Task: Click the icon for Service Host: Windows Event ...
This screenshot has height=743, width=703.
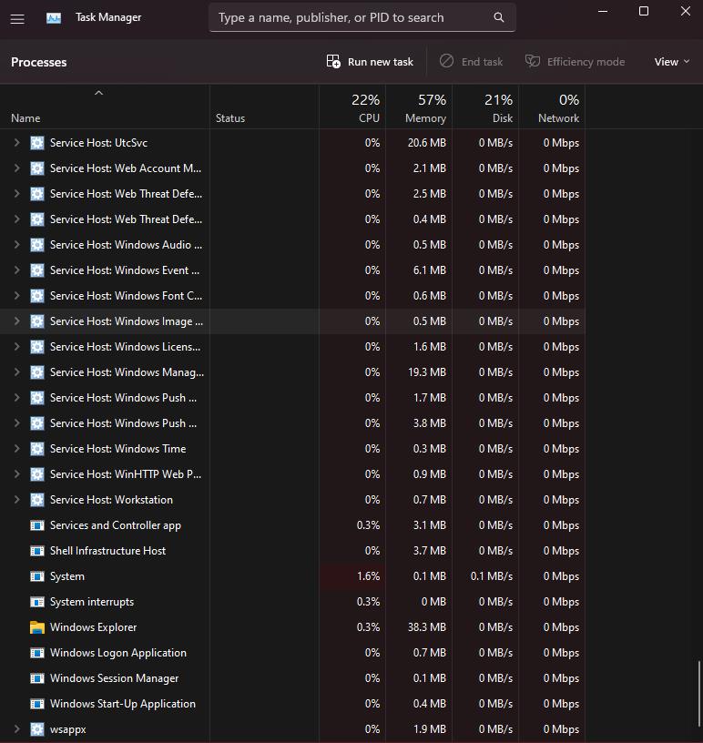Action: coord(37,270)
